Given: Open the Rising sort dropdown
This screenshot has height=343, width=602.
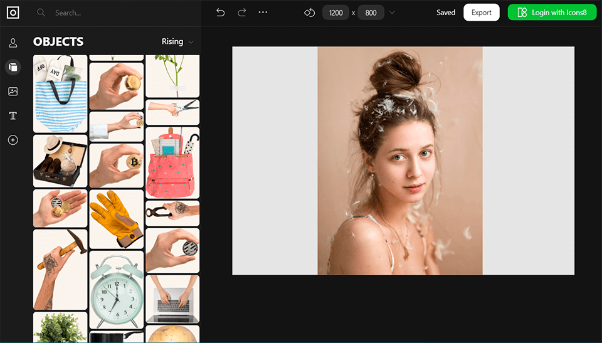Looking at the screenshot, I should (x=177, y=41).
